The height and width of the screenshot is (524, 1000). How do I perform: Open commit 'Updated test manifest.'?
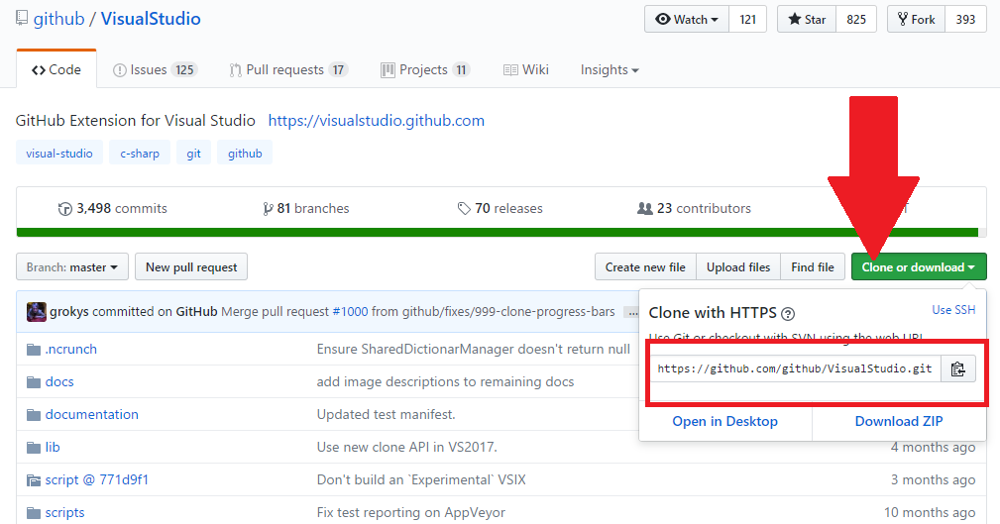[386, 415]
